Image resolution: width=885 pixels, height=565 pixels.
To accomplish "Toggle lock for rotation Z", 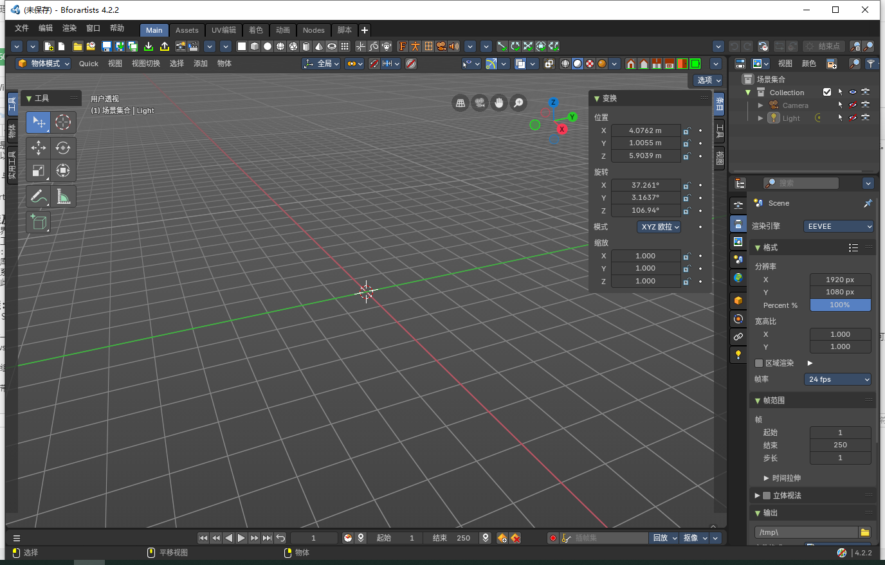I will 687,211.
